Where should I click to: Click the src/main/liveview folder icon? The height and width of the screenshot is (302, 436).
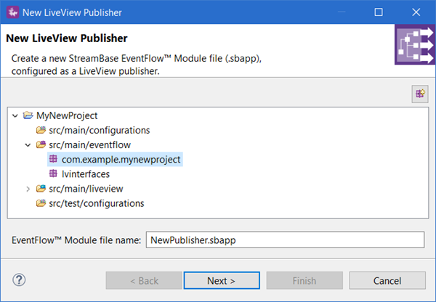tap(41, 189)
